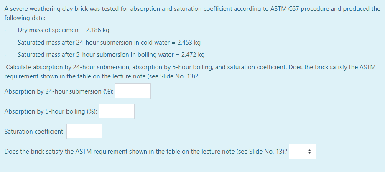Click the 'Absorption by 5-hour boiling (%):' label
Image resolution: width=385 pixels, height=172 pixels.
point(51,111)
